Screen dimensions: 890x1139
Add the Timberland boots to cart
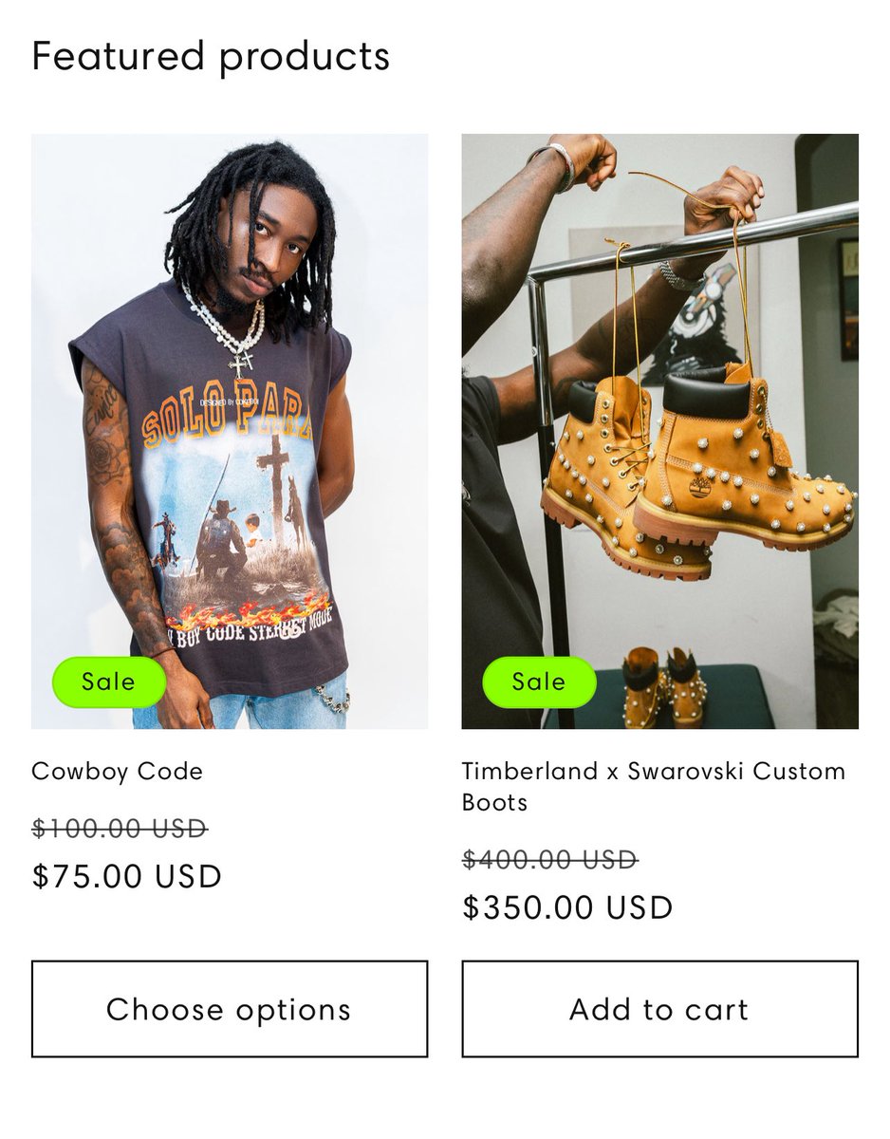[659, 1009]
